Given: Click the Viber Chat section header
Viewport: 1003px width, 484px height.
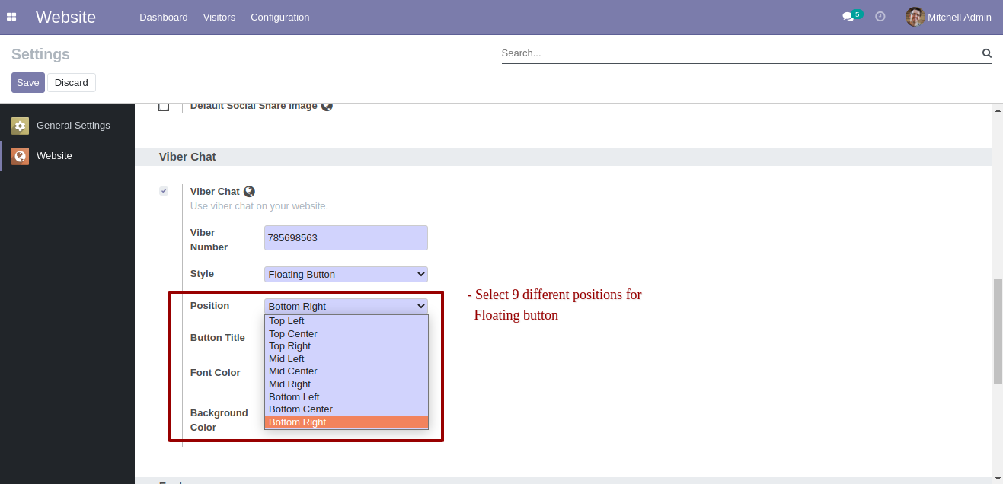Looking at the screenshot, I should click(187, 157).
